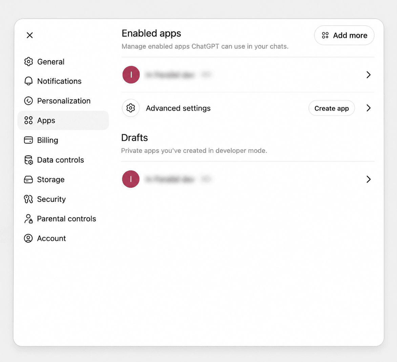Click the Account profile icon
This screenshot has height=362, width=397.
(28, 238)
